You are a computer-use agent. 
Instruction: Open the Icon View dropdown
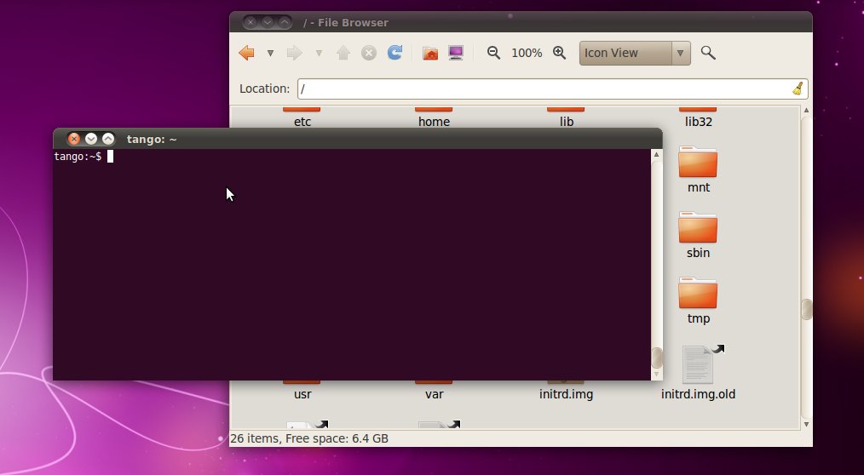(635, 53)
